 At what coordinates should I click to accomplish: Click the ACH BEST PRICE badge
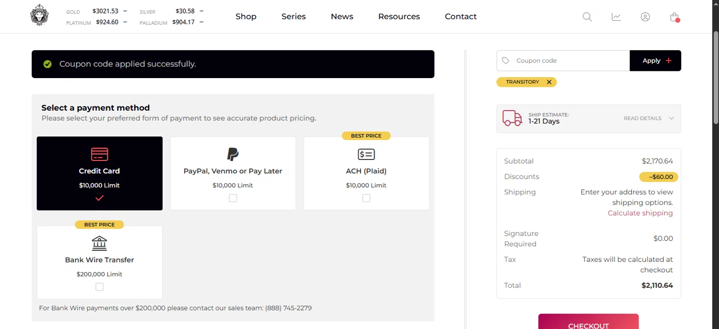[x=366, y=136]
